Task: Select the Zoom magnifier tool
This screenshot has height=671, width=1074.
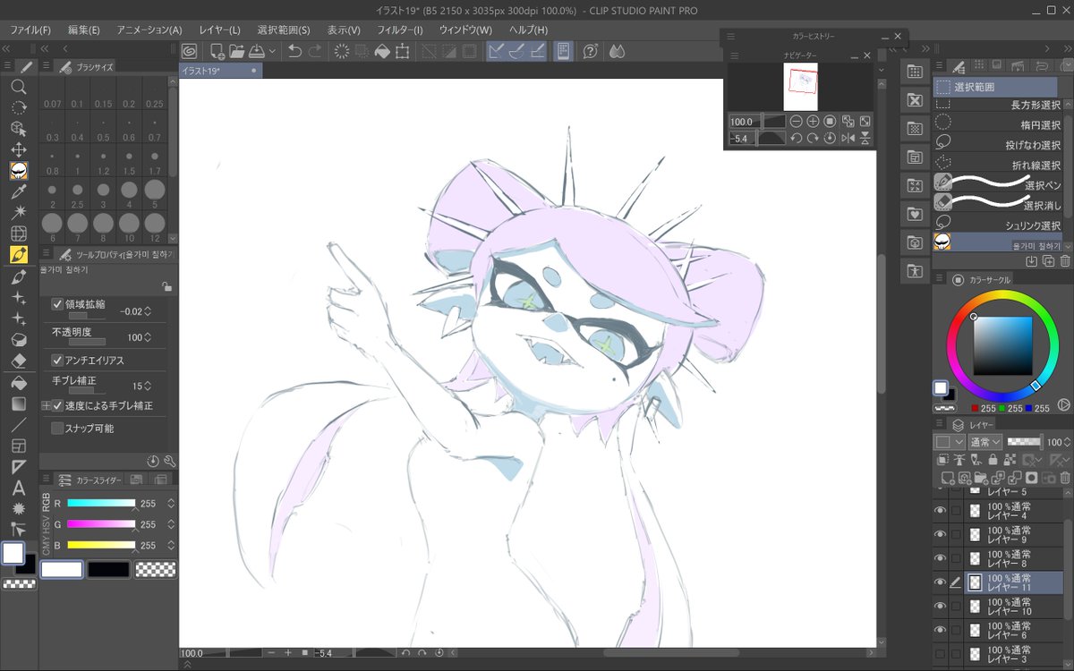Action: (18, 87)
